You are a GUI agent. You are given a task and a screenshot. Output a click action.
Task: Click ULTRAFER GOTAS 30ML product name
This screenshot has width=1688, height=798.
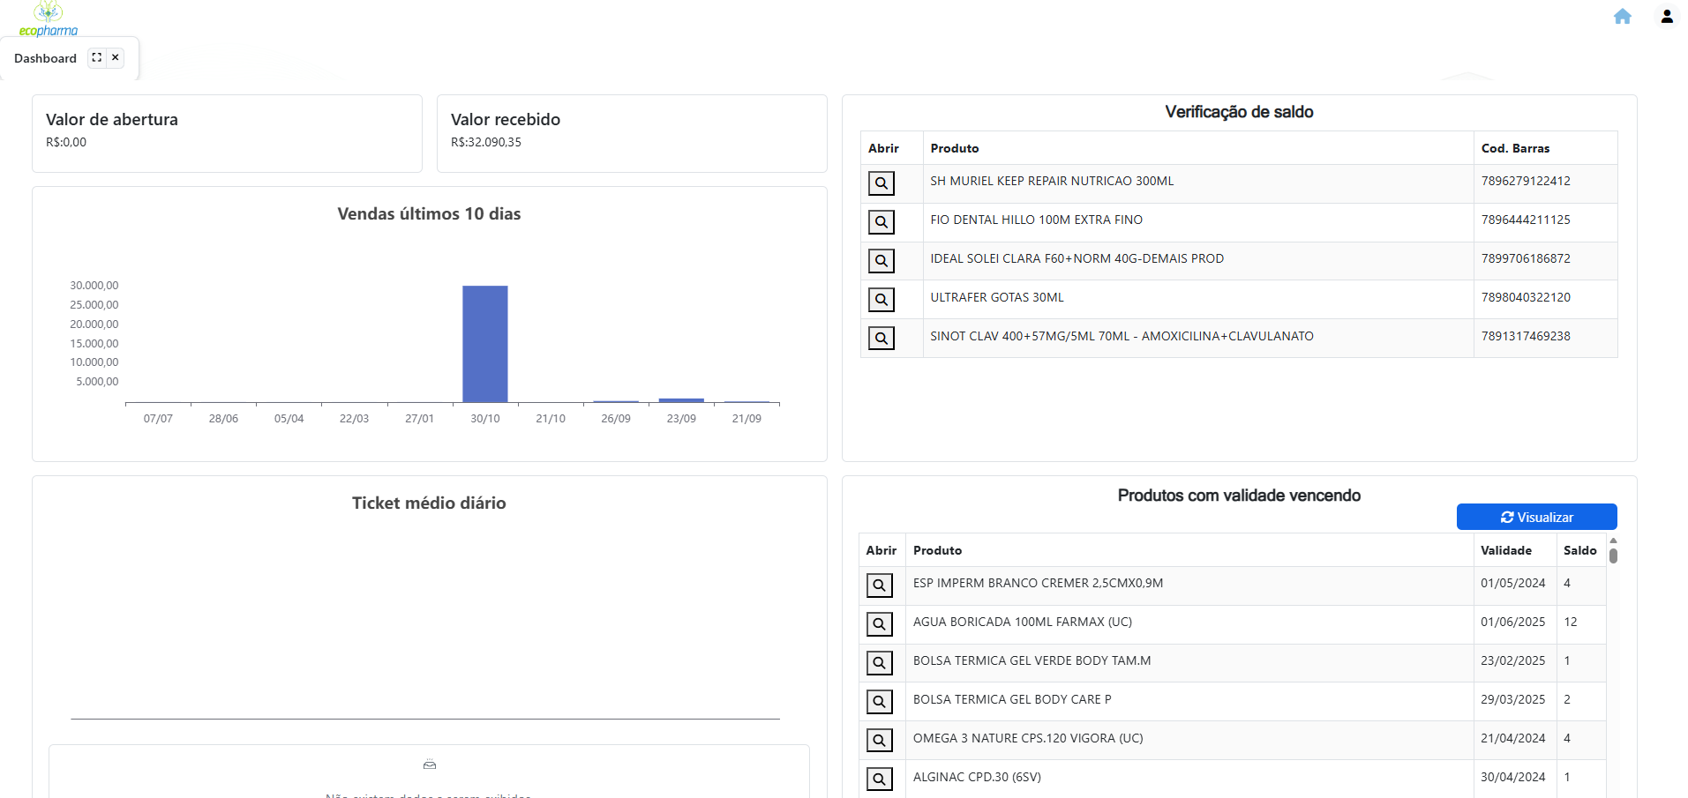tap(997, 297)
